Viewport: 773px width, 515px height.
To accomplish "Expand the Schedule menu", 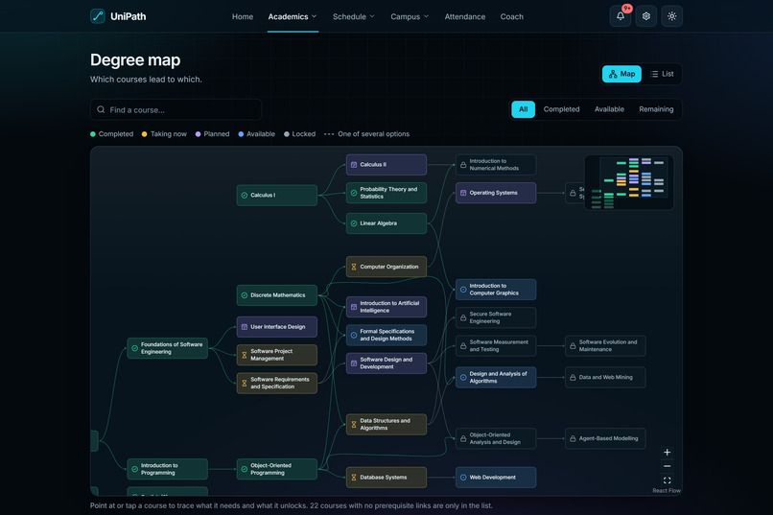I will point(354,16).
